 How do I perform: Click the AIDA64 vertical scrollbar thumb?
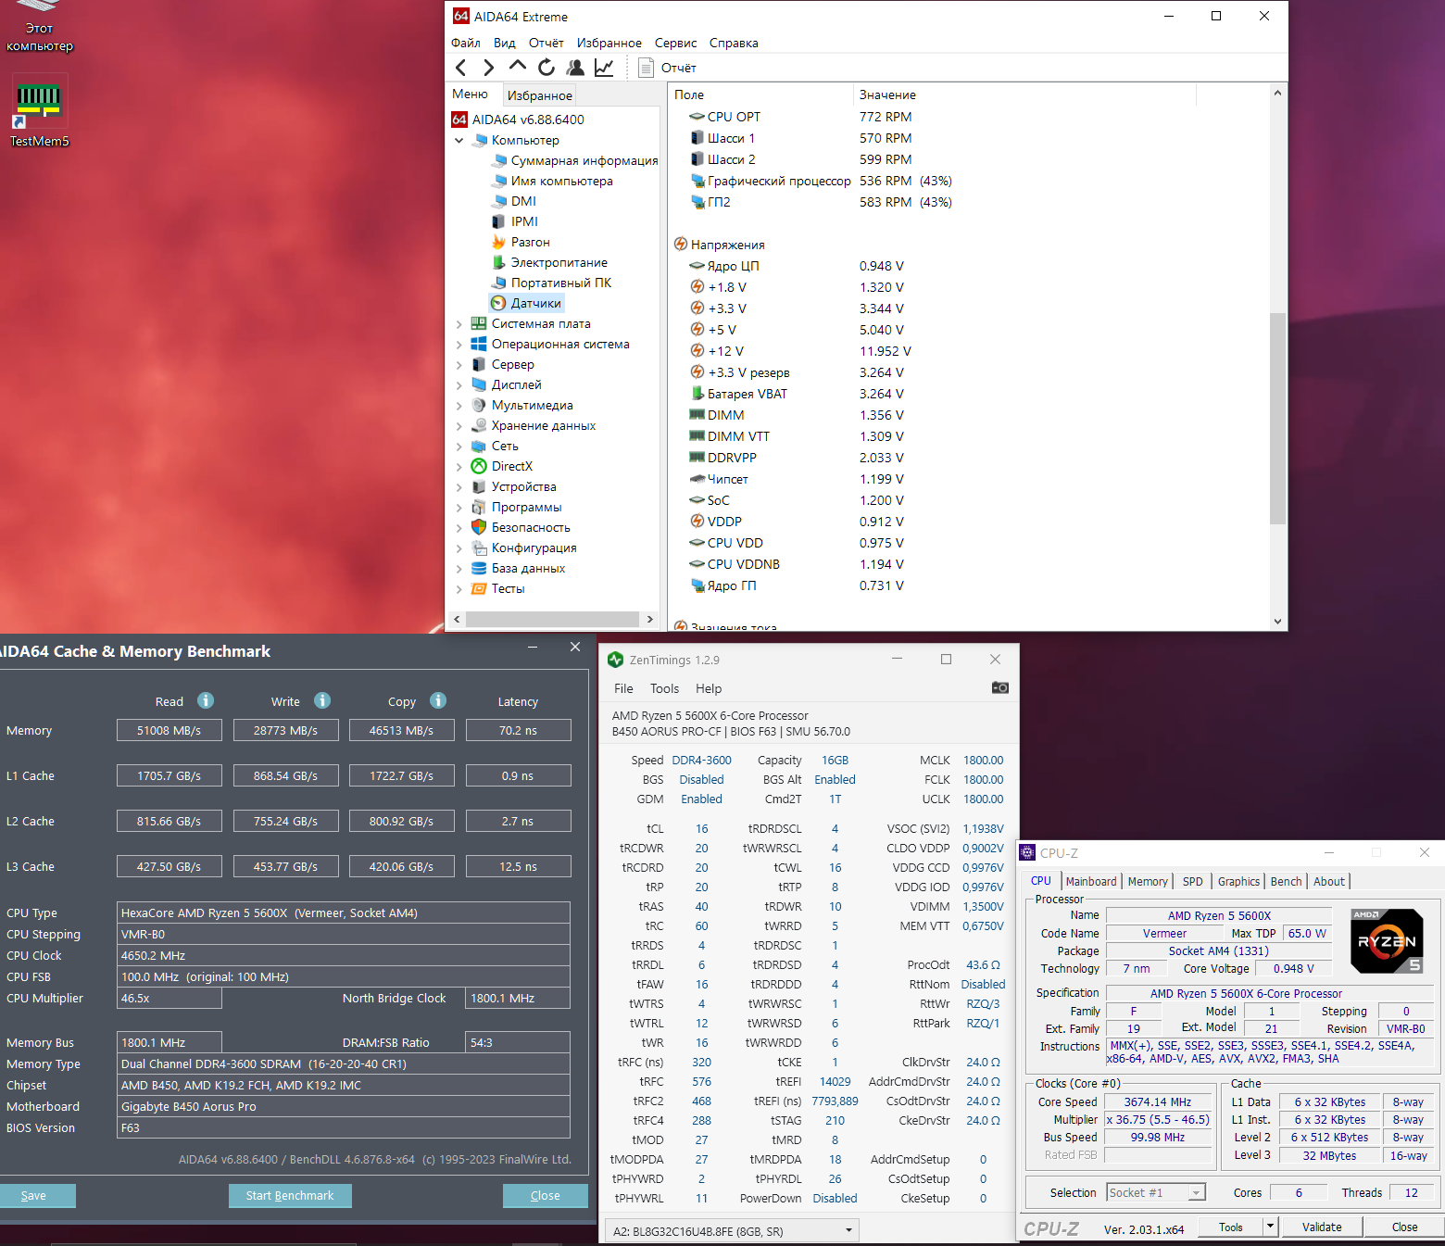click(x=1277, y=419)
